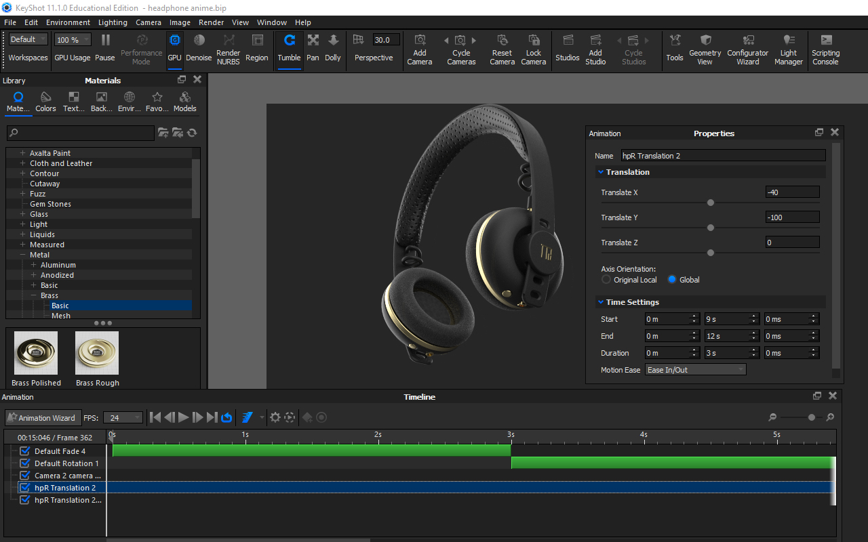Screen dimensions: 868x542
Task: Switch to the Environments library tab
Action: [129, 102]
